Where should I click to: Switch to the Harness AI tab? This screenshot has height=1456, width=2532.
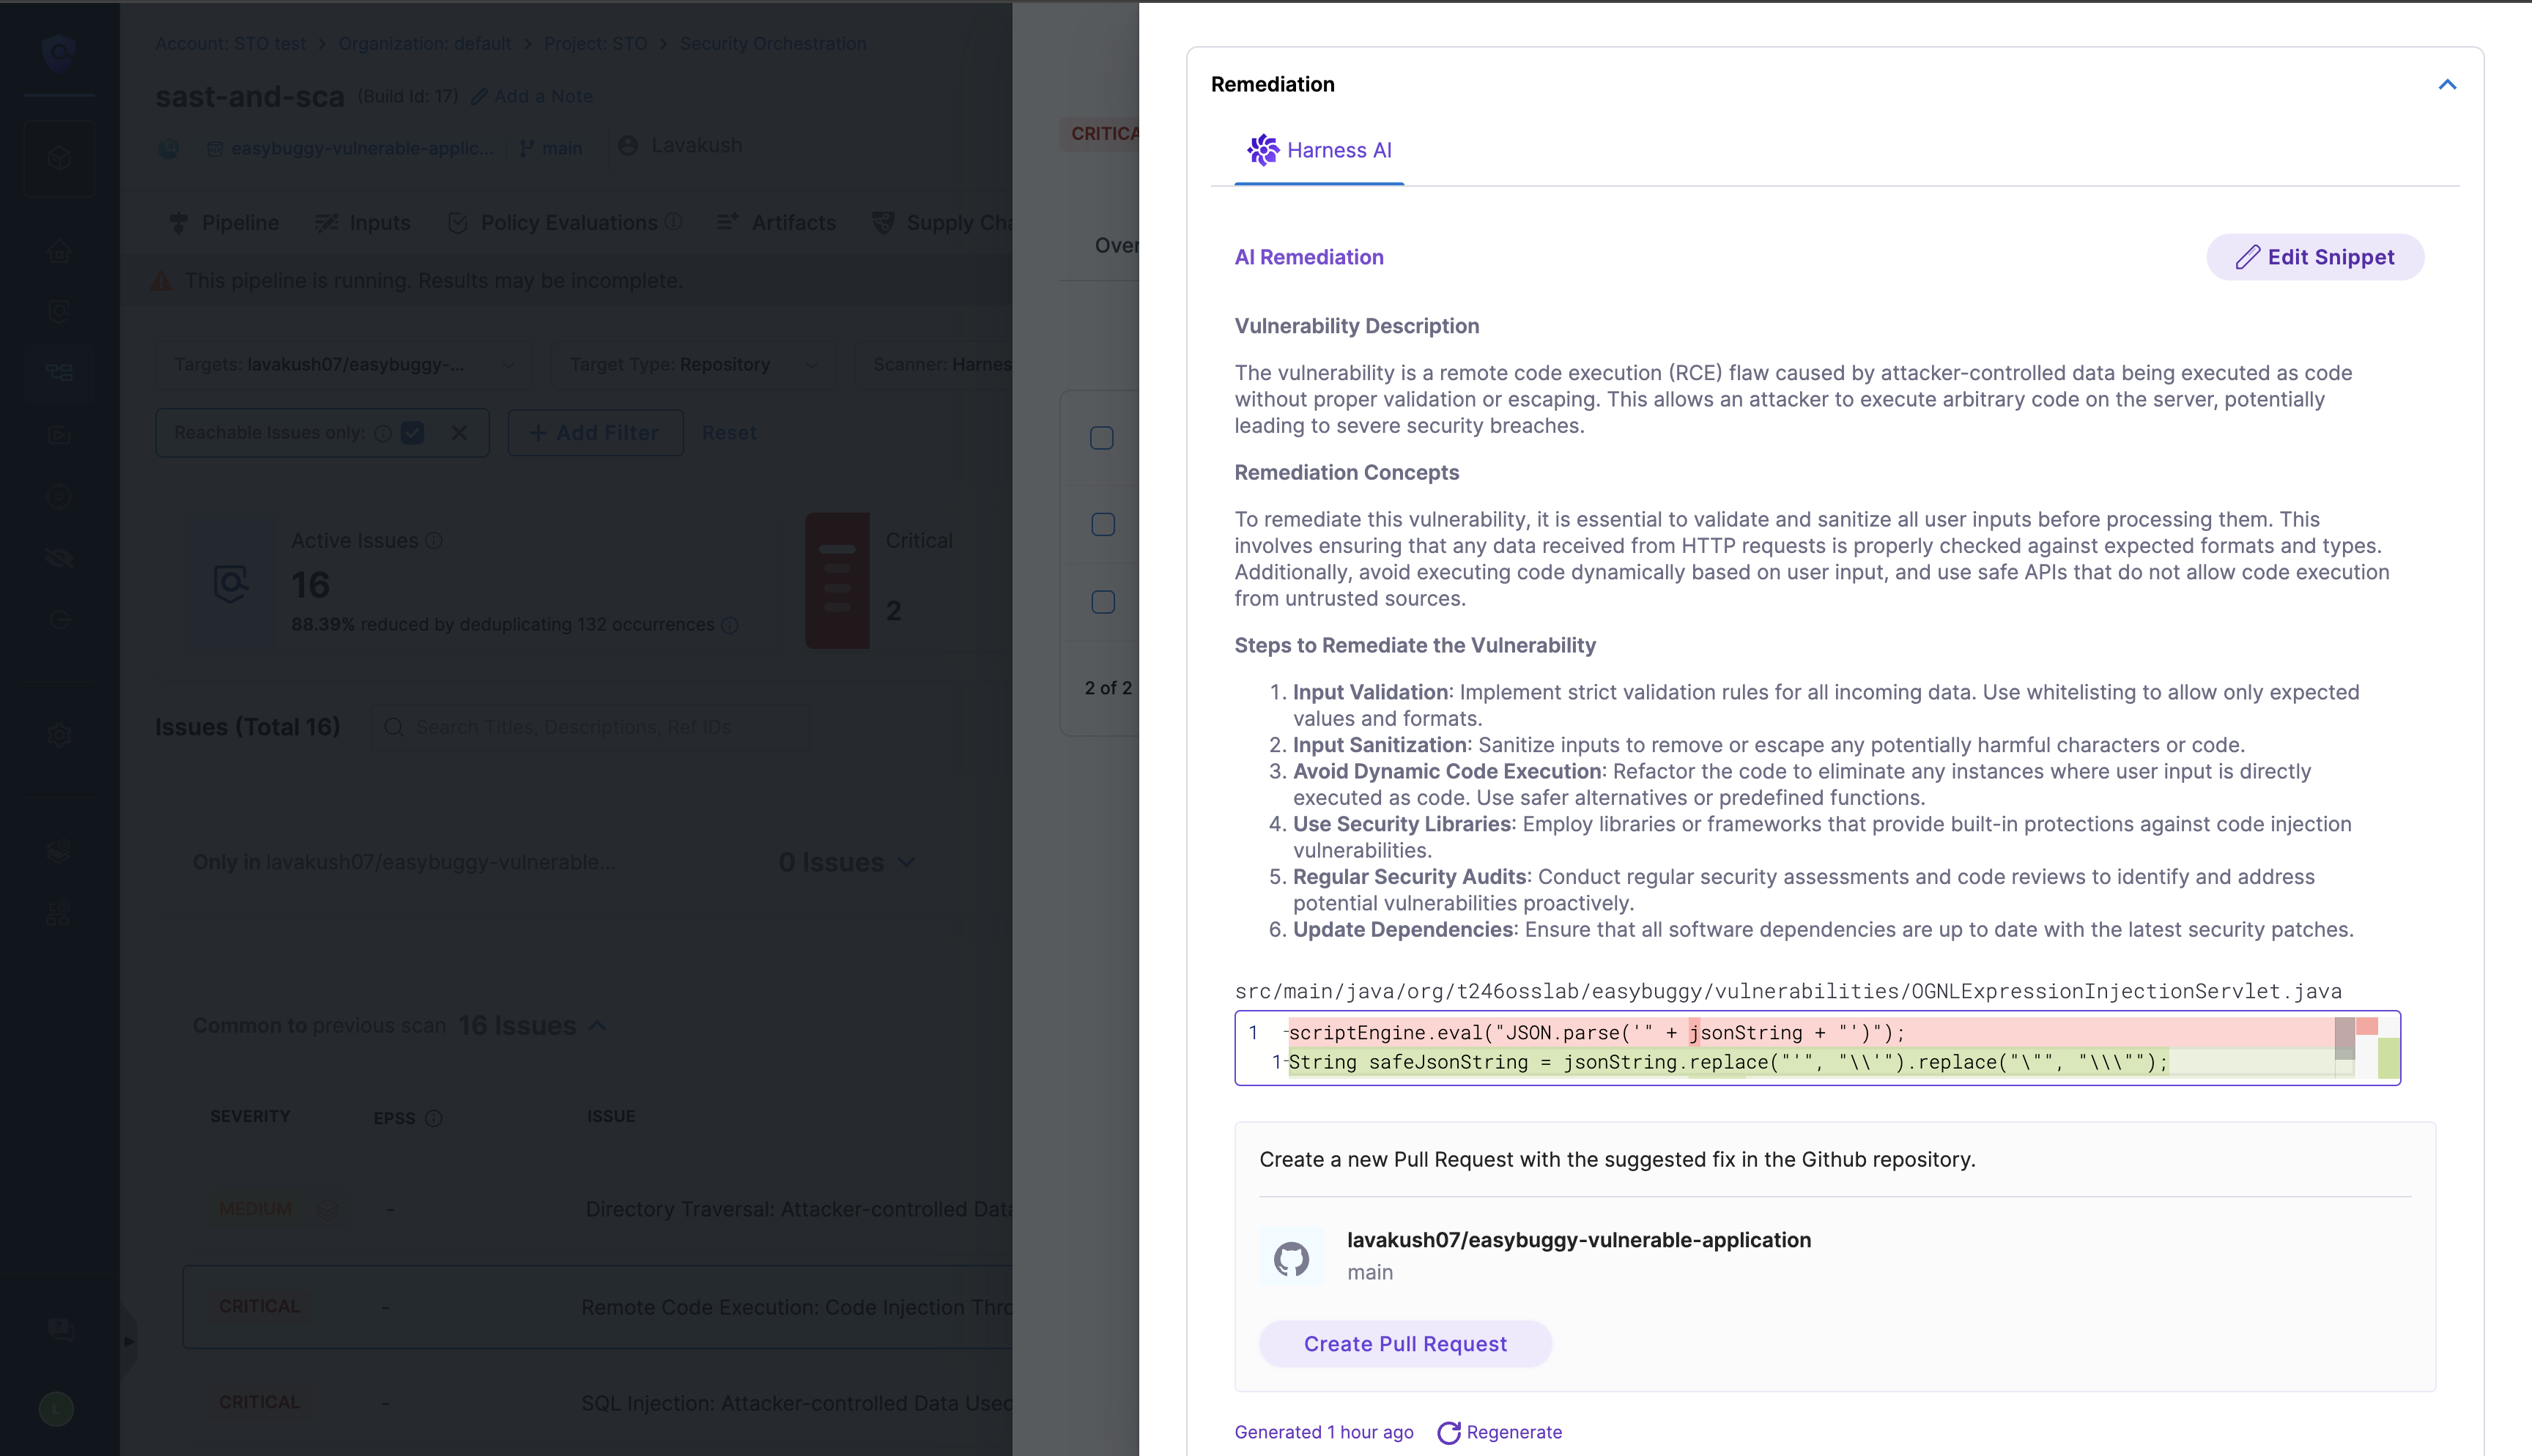click(x=1319, y=151)
